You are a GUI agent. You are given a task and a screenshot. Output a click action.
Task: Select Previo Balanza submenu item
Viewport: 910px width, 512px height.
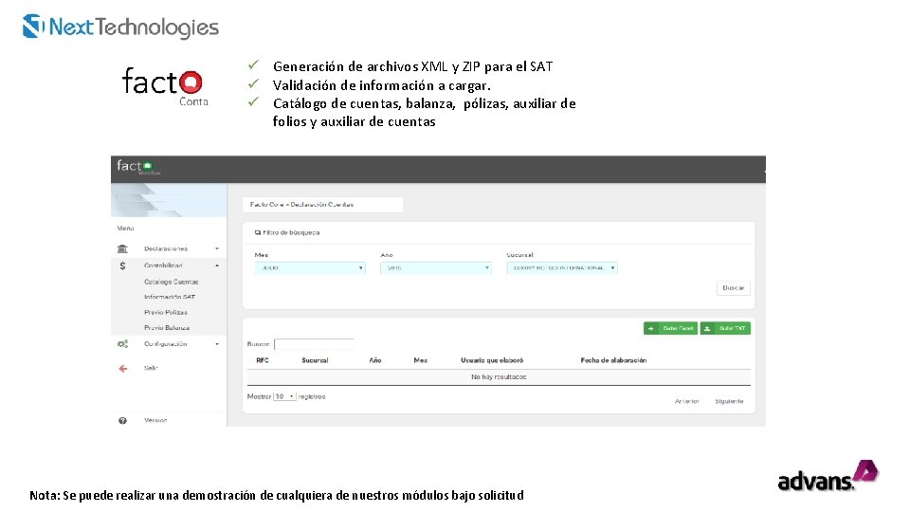click(167, 328)
